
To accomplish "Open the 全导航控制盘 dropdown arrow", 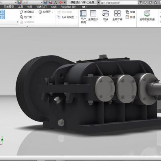I will pos(147,22).
